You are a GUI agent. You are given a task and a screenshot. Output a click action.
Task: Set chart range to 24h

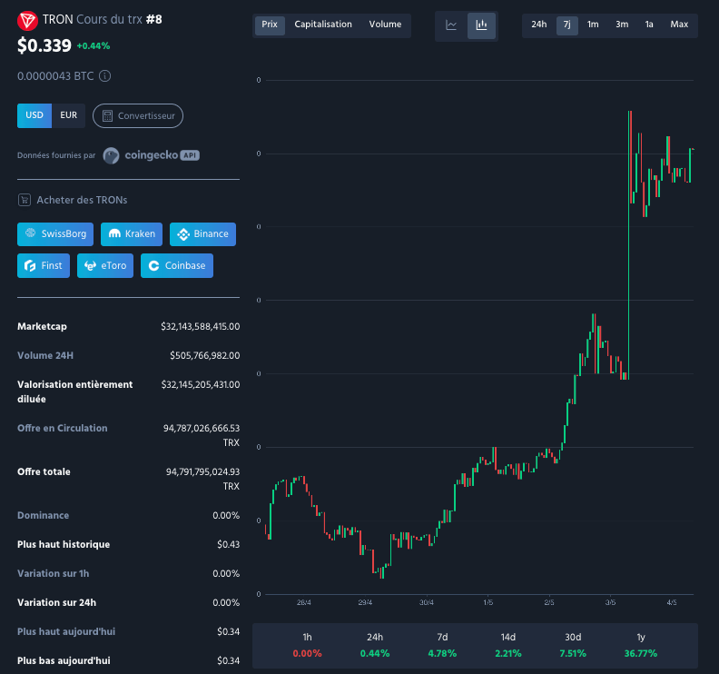click(539, 25)
